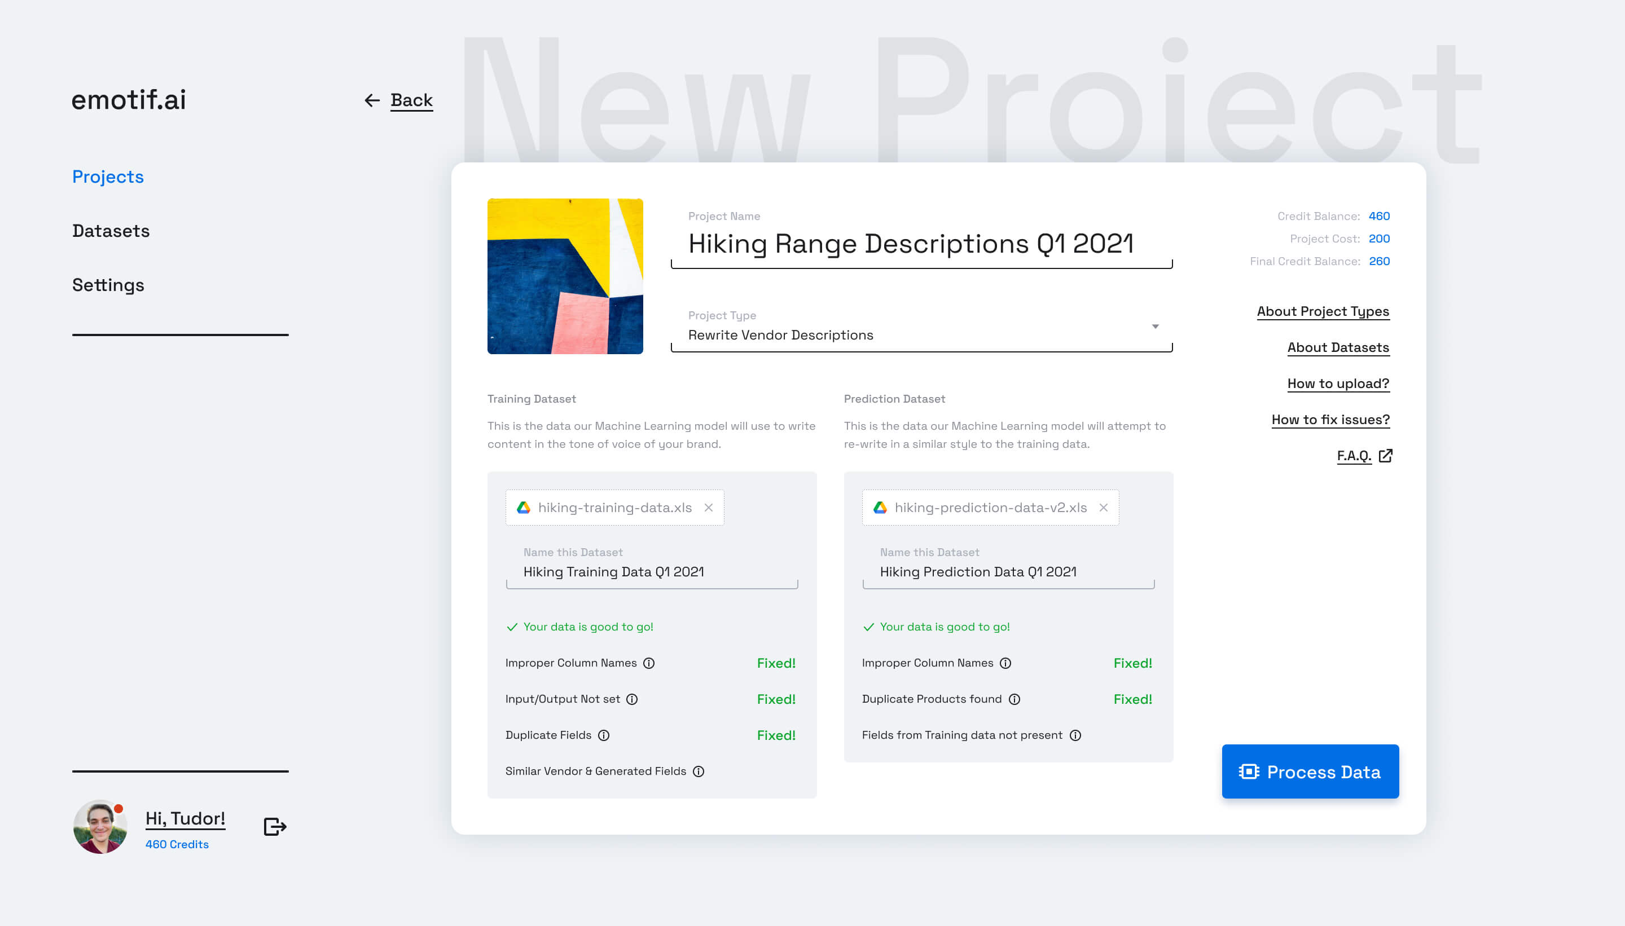Viewport: 1625px width, 926px height.
Task: Open the About Project Types link
Action: click(x=1322, y=311)
